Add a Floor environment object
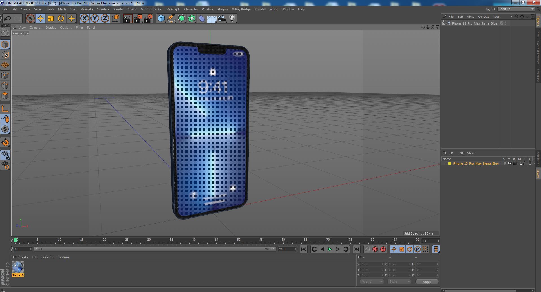Viewport: 541px width, 292px height. 212,19
